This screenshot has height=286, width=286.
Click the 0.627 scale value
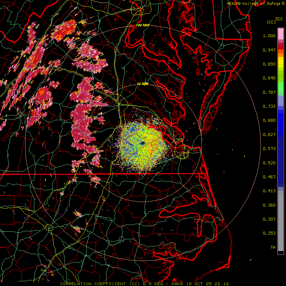(269, 135)
